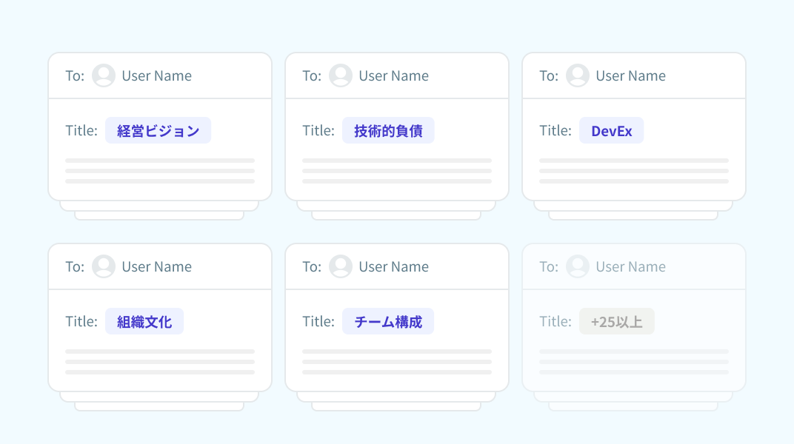Click the To: label in 組織文化 card
This screenshot has height=444, width=794.
[x=75, y=266]
